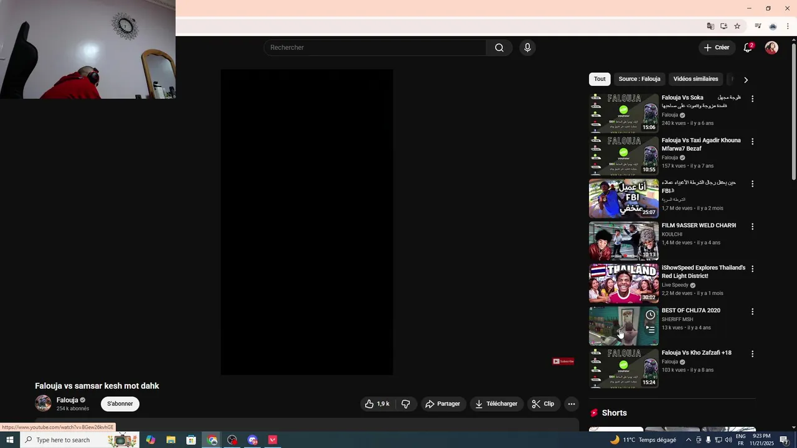Image resolution: width=797 pixels, height=448 pixels.
Task: Click the Télécharger button
Action: point(496,404)
